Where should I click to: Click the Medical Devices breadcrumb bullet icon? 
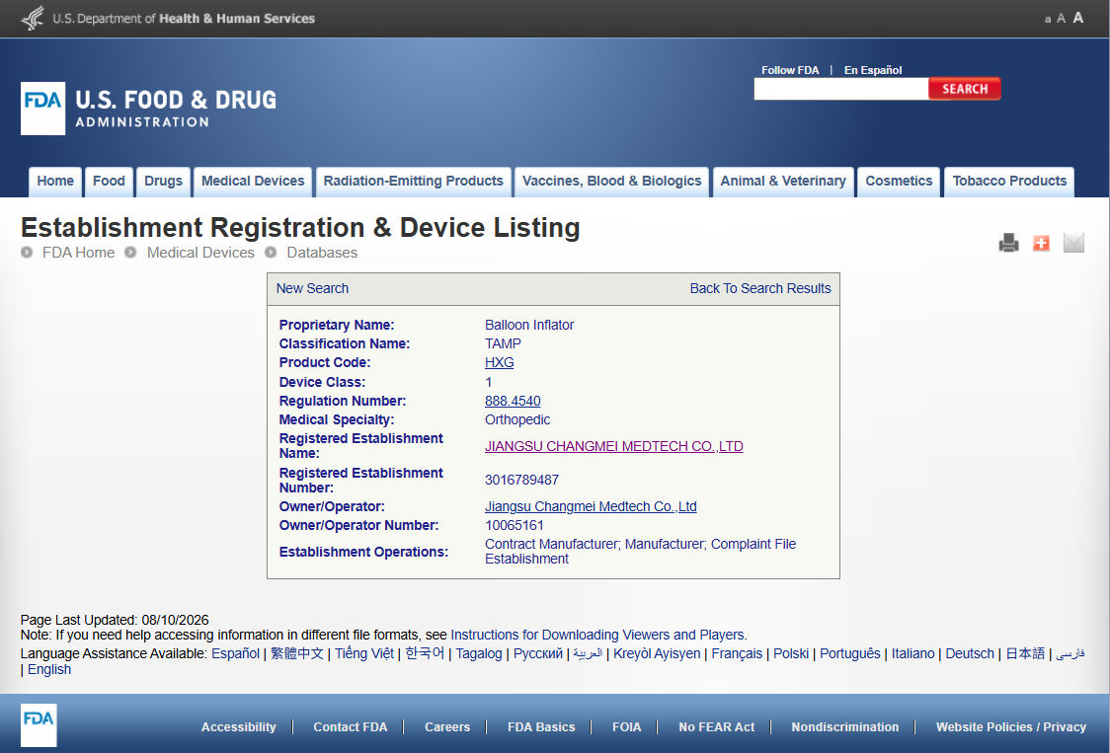(x=131, y=252)
